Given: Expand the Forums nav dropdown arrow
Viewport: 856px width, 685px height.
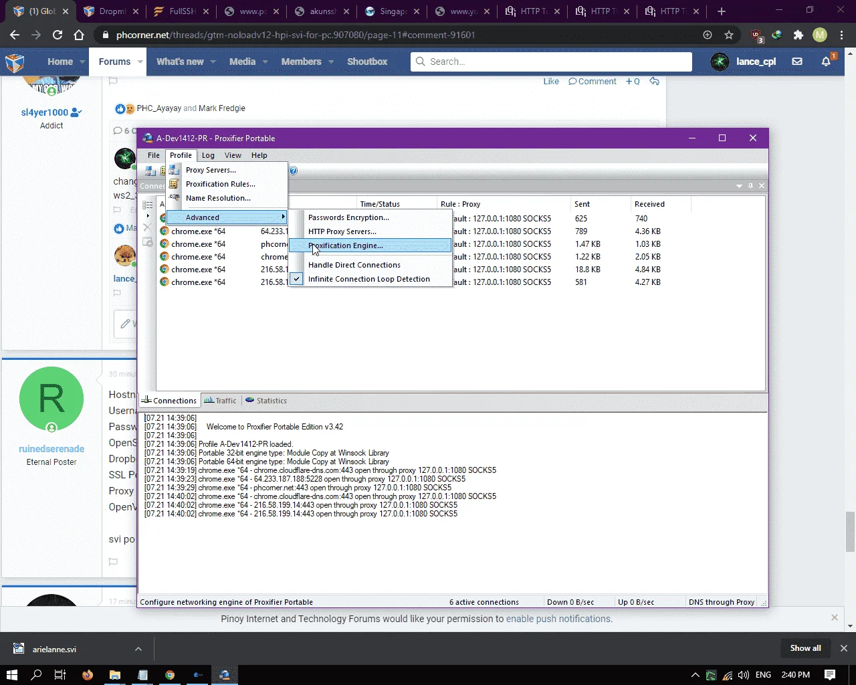Looking at the screenshot, I should click(x=140, y=62).
